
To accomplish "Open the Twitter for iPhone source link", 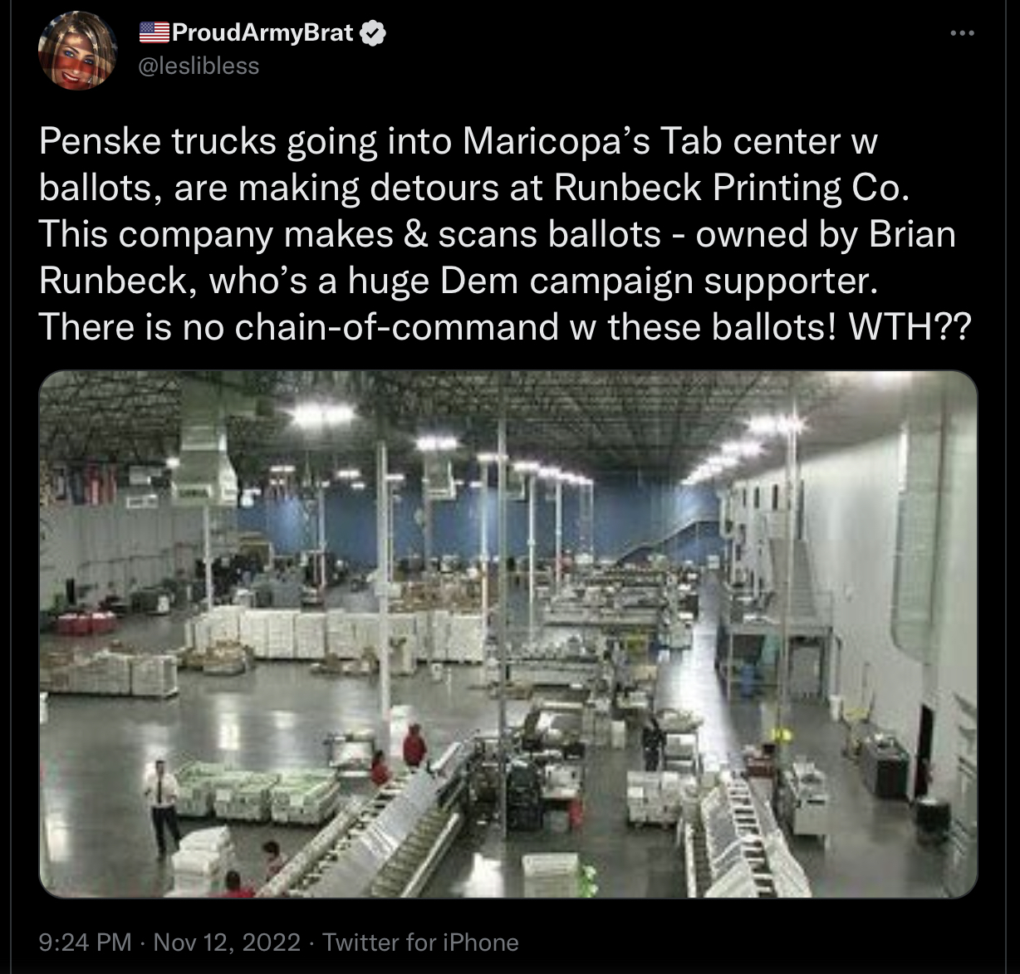I will pos(420,942).
